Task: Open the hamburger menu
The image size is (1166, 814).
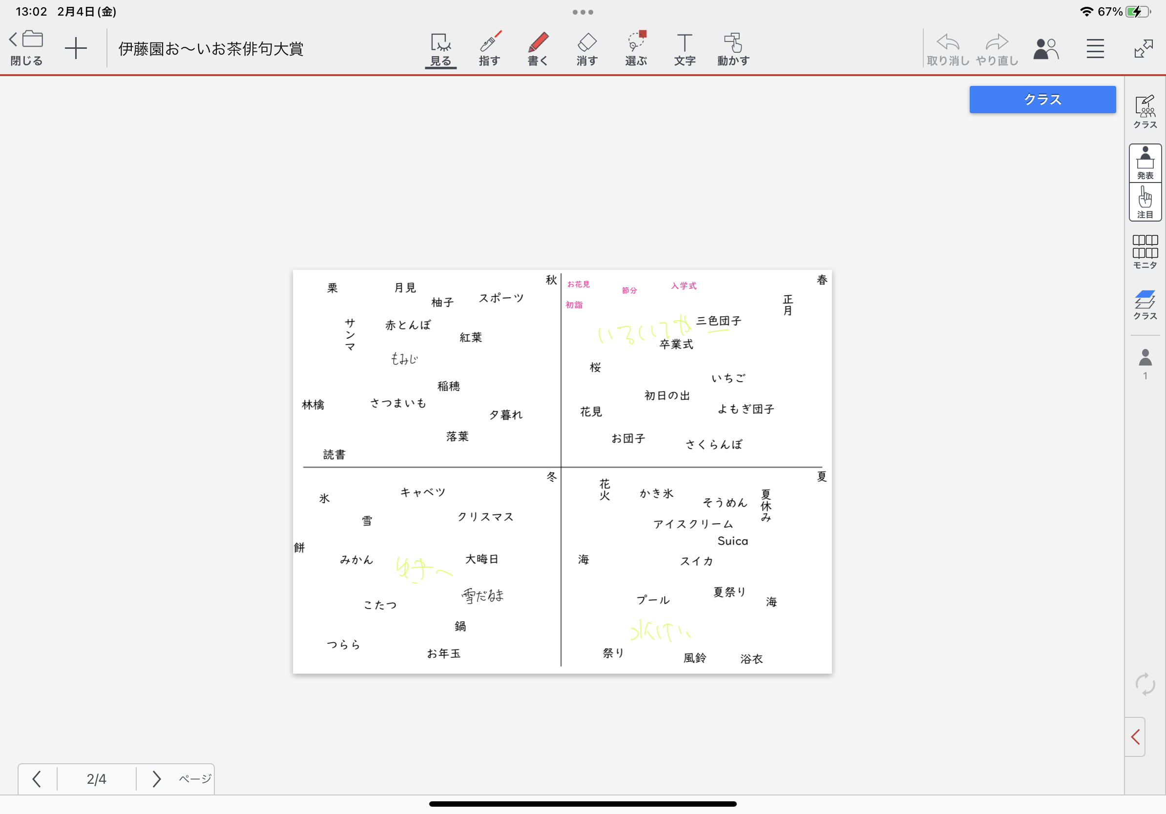Action: click(x=1095, y=49)
